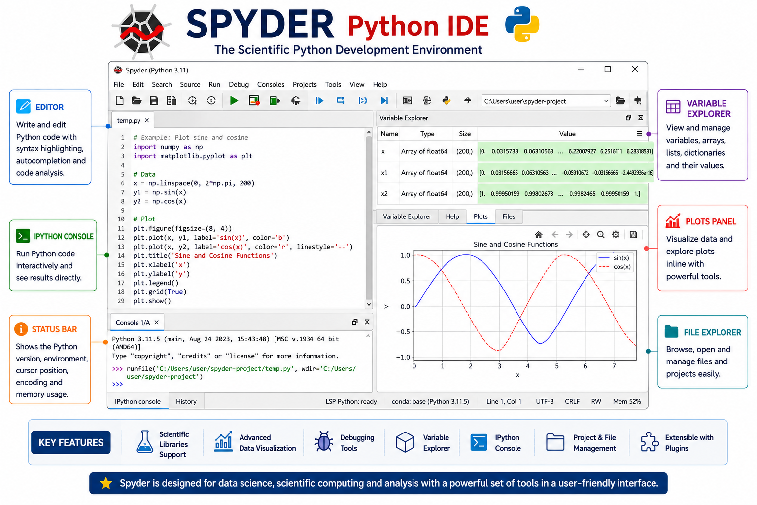Select the lower Variable Explorer tab
Screen dimensions: 757x505
tap(407, 216)
